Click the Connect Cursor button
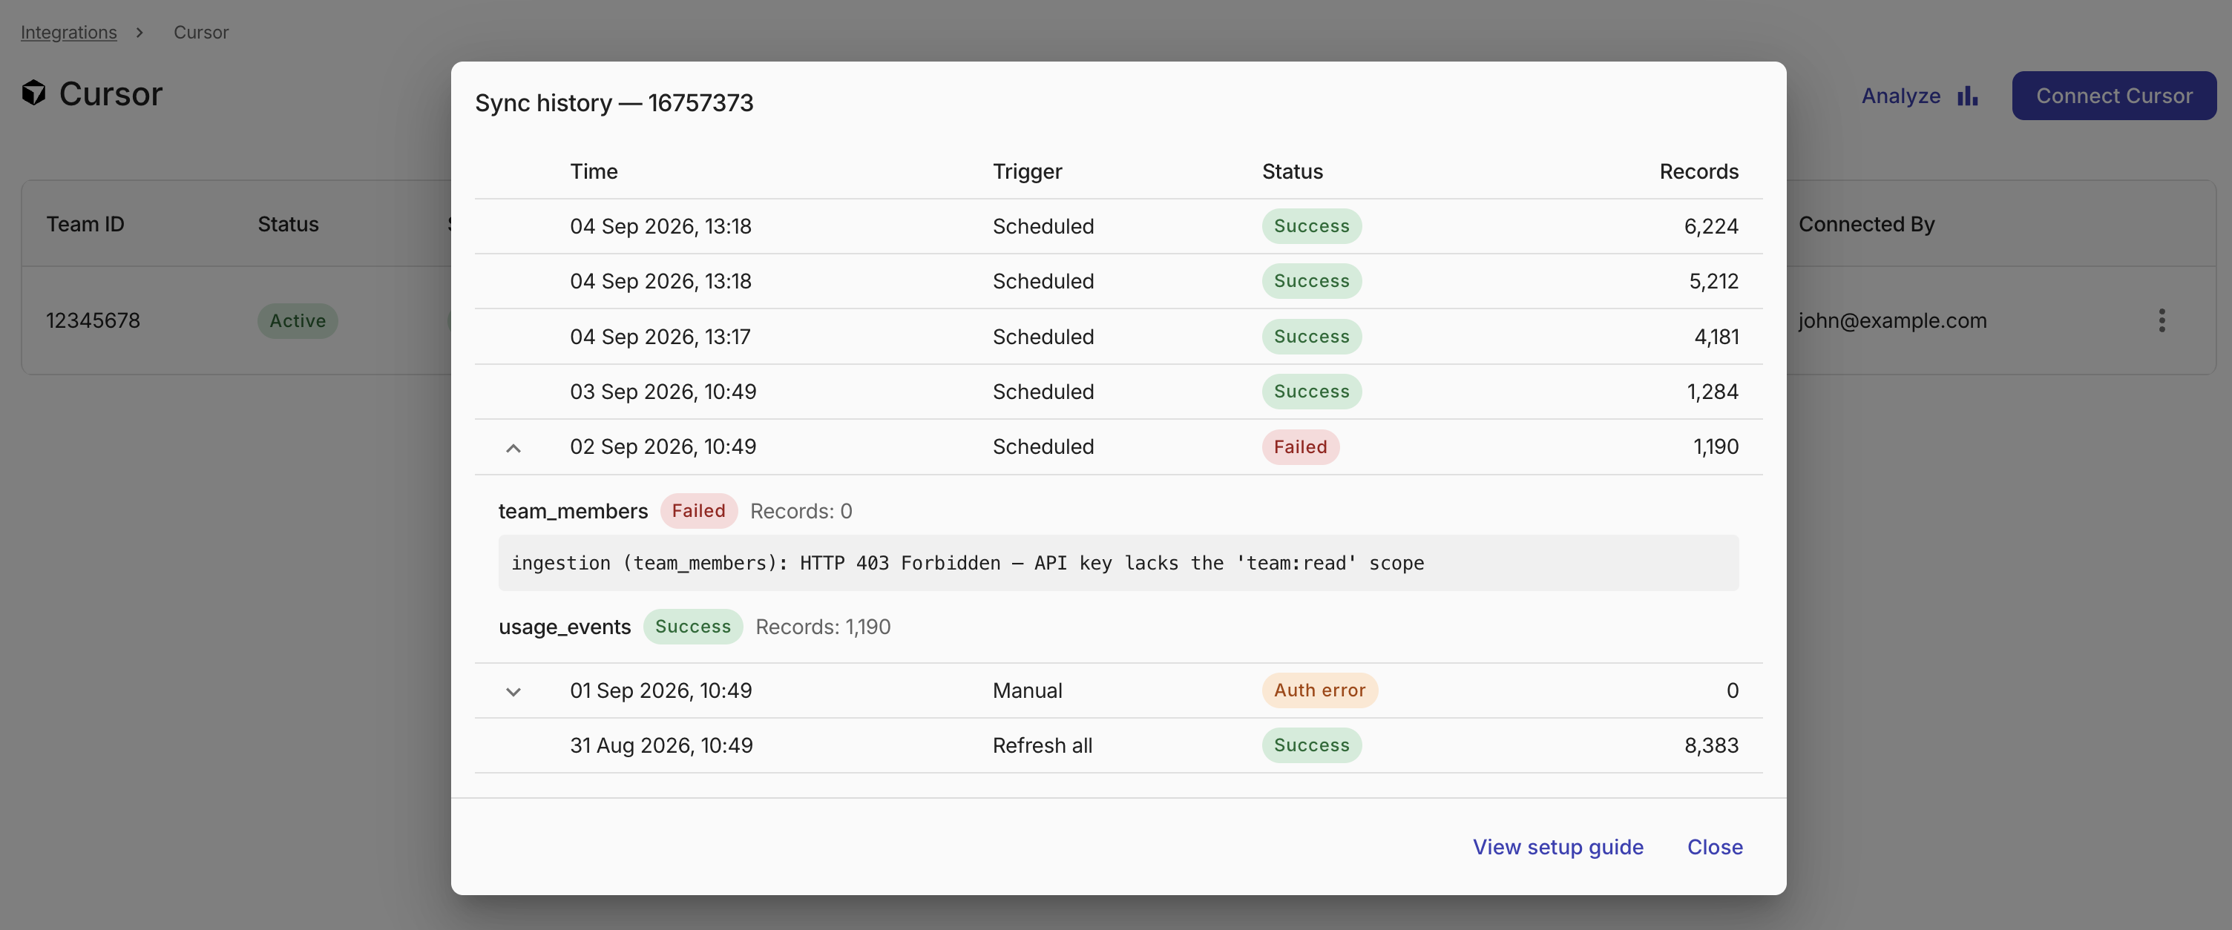The image size is (2232, 930). (2114, 95)
